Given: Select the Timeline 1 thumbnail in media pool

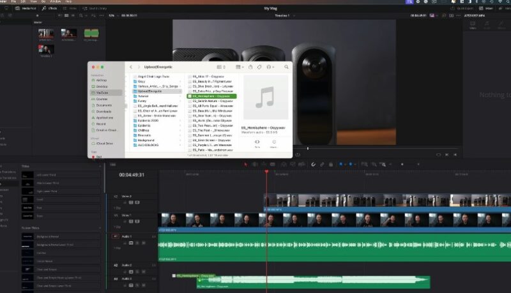Looking at the screenshot, I should pyautogui.click(x=46, y=49).
